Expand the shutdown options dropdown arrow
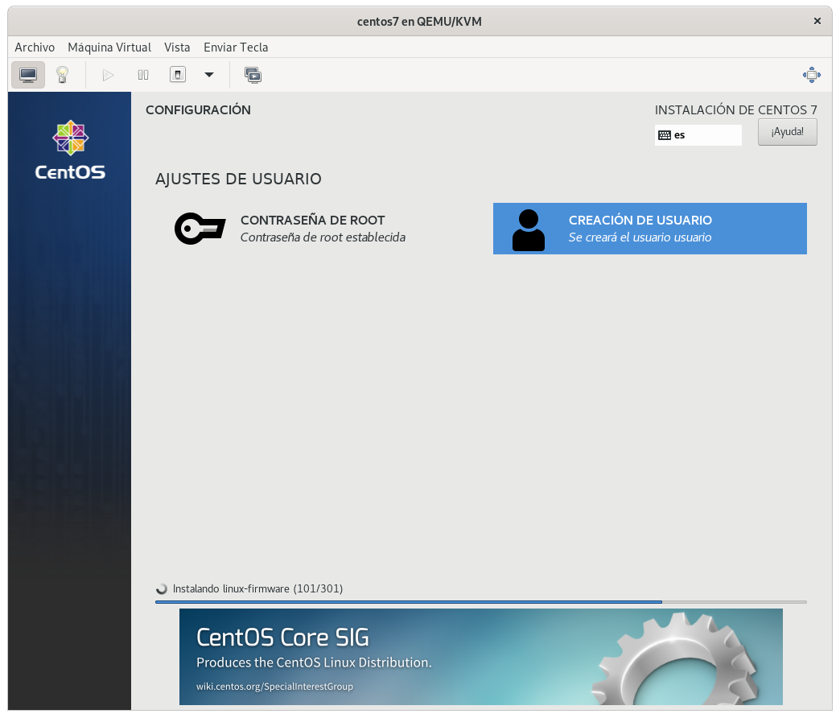This screenshot has width=840, height=718. tap(209, 75)
